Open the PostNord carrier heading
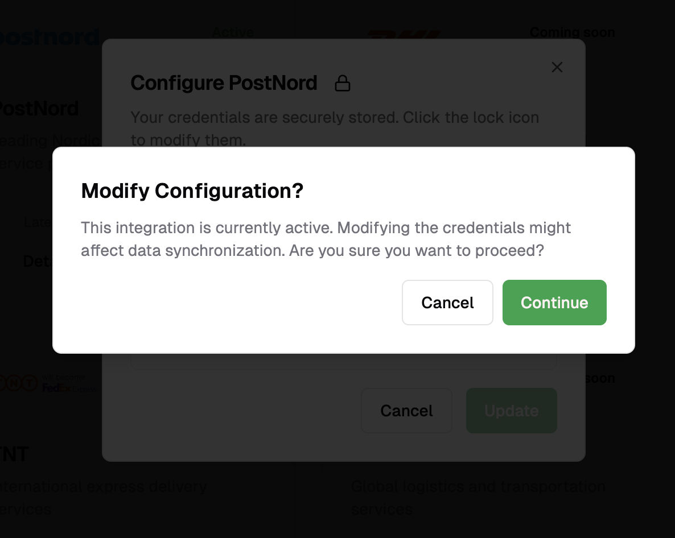The width and height of the screenshot is (675, 538). 39,108
